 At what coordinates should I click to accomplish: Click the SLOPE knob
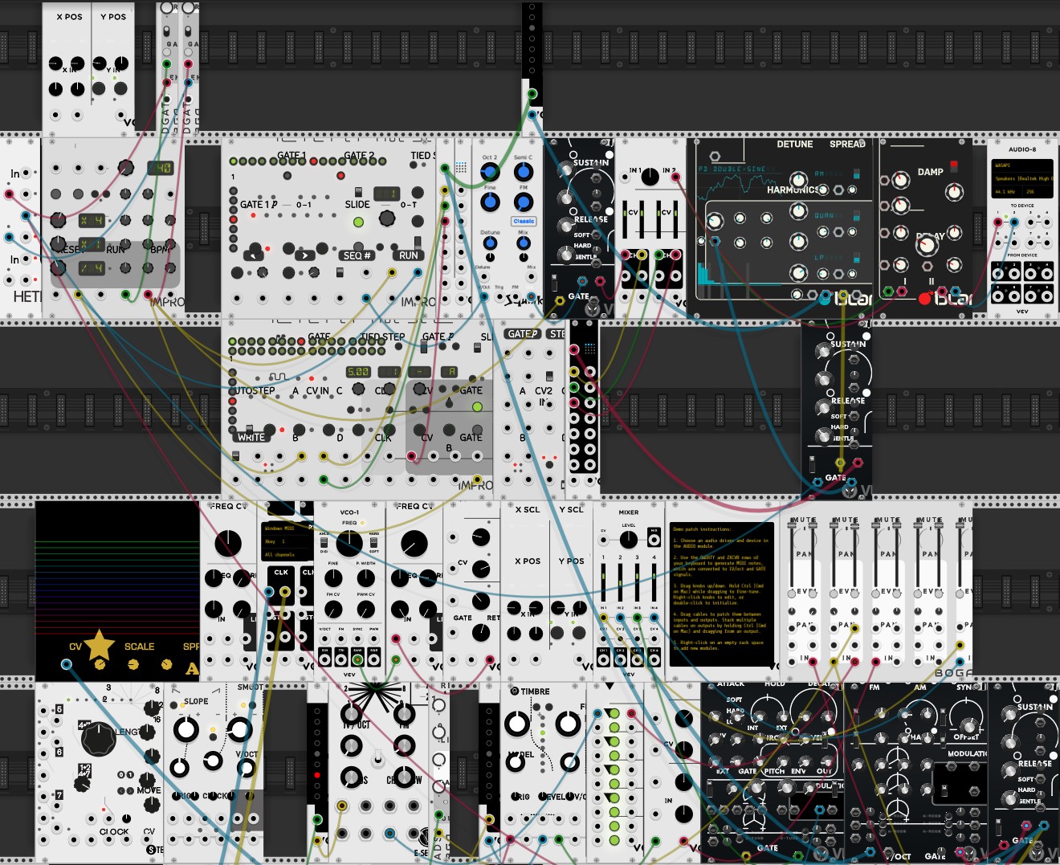pos(186,730)
